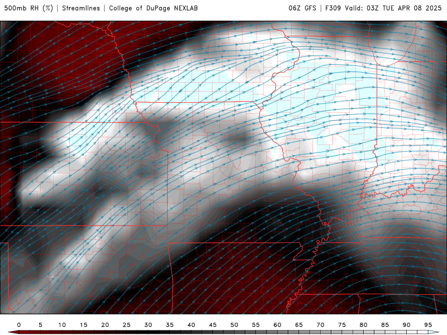Click the 60 label on the color scale
Image resolution: width=447 pixels, height=335 pixels.
(277, 325)
